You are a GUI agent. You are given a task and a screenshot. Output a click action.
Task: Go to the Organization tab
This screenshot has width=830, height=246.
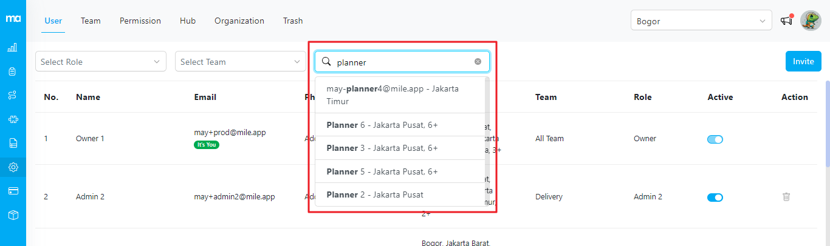coord(239,21)
